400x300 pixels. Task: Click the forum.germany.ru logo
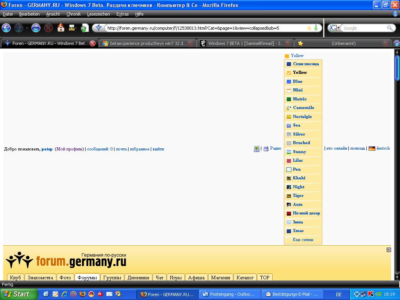pyautogui.click(x=66, y=260)
